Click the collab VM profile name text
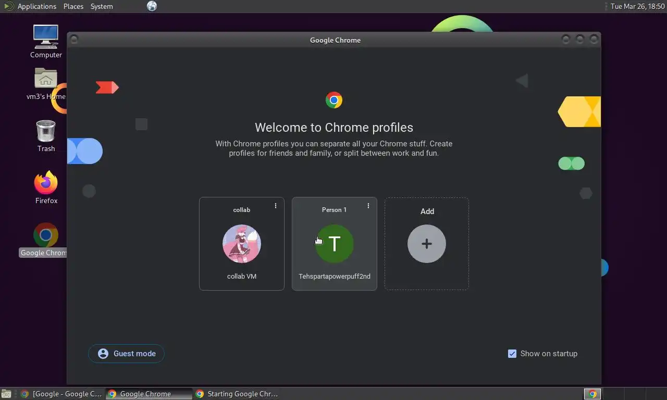667x400 pixels. click(x=242, y=276)
